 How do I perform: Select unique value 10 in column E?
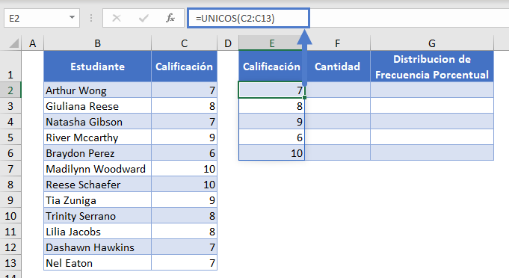[272, 153]
